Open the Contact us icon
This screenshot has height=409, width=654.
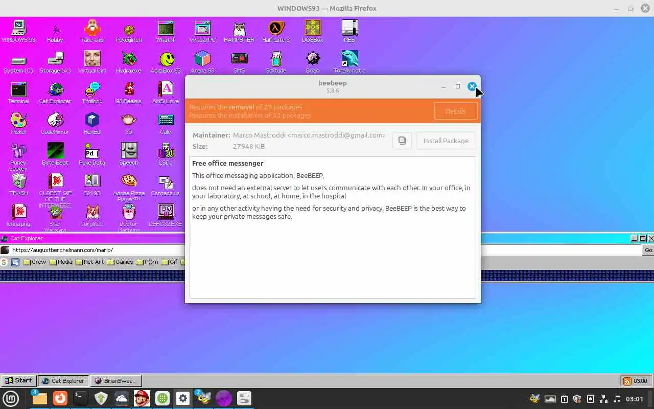coord(166,185)
